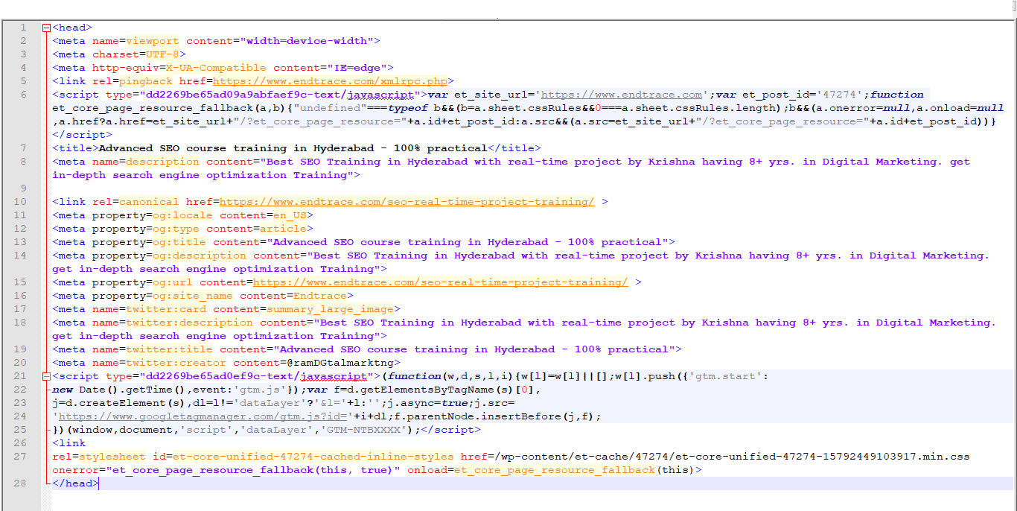Collapse the script fold marker on line 21
1017x511 pixels.
(47, 376)
